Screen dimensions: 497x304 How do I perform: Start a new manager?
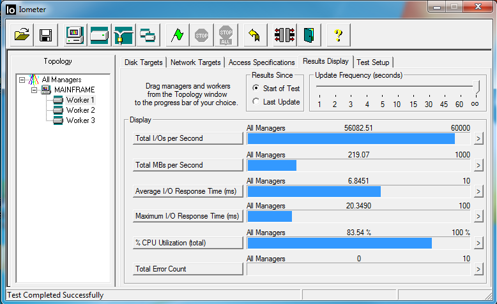75,35
